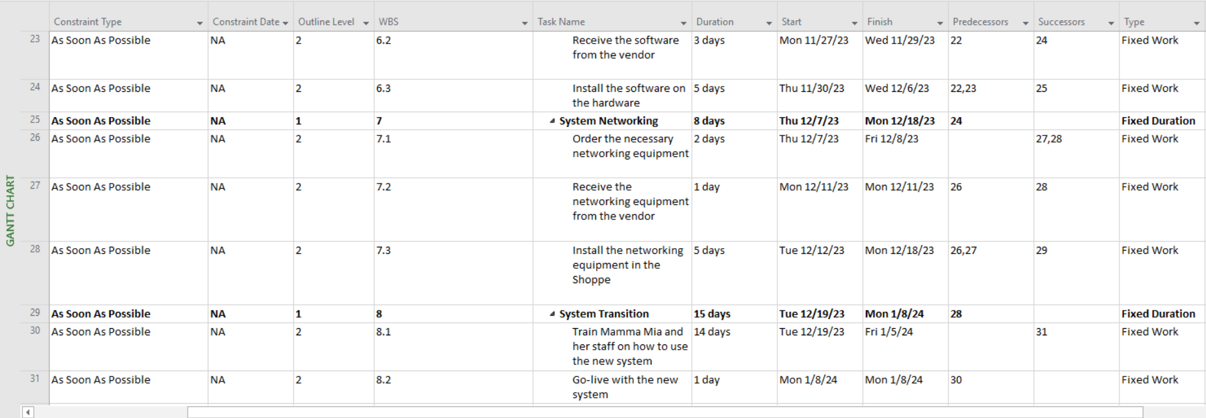This screenshot has width=1206, height=418.
Task: Open the Constraint Date column filter dropdown
Action: coord(285,21)
